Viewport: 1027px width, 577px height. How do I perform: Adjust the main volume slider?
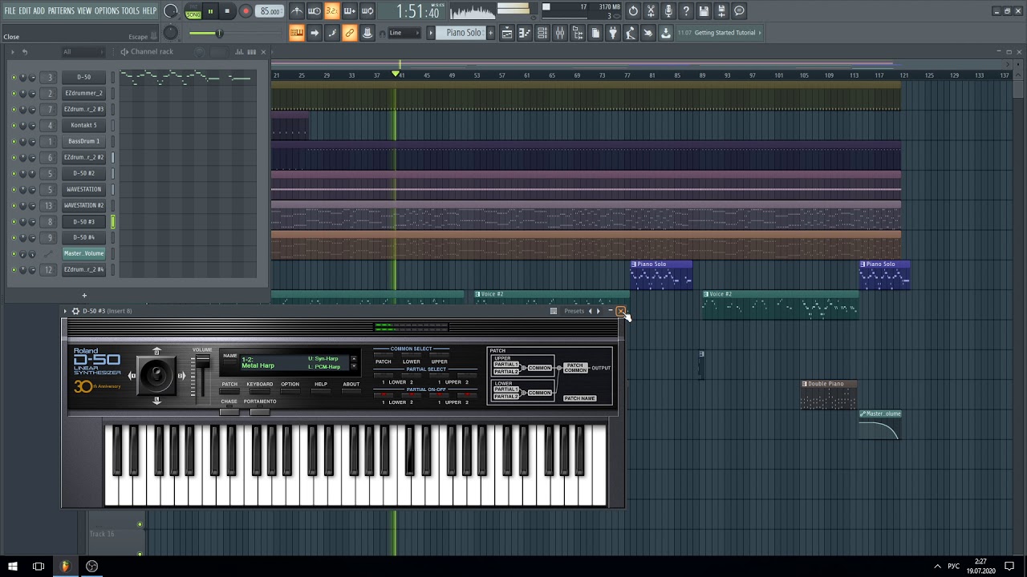219,33
